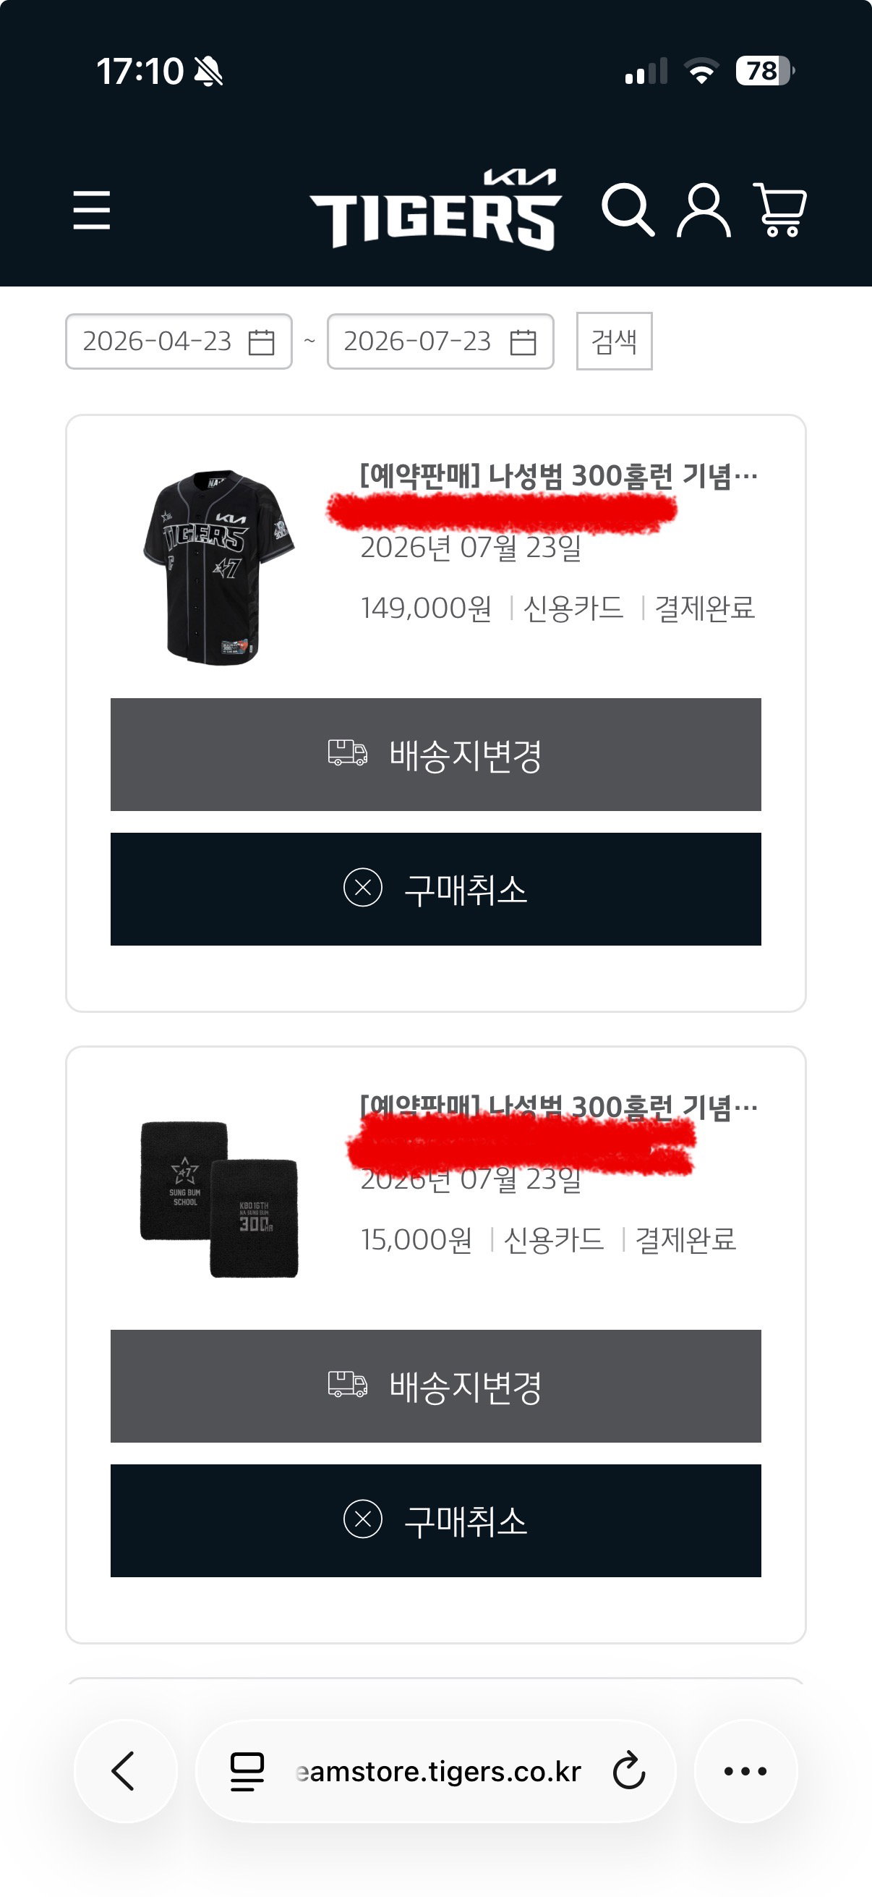Change delivery address for jersey order
The width and height of the screenshot is (872, 1897).
pos(435,755)
